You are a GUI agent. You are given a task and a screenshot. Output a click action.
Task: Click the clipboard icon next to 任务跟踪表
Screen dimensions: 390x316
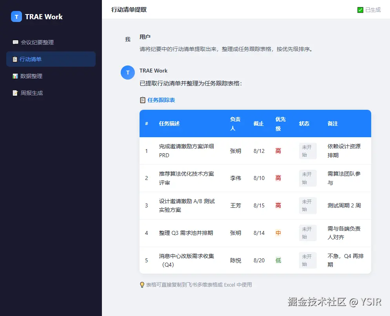143,100
